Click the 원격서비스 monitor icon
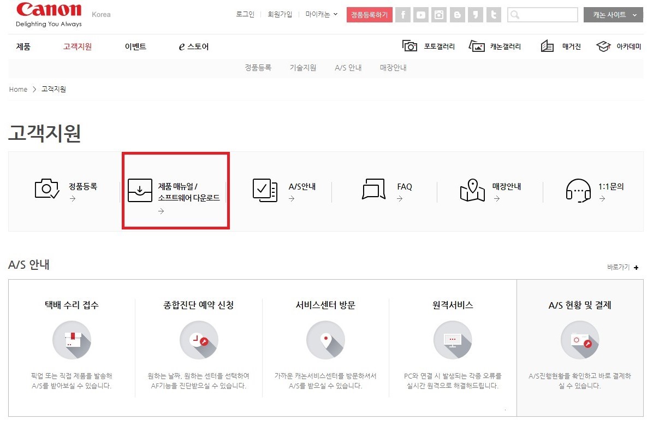 [453, 340]
